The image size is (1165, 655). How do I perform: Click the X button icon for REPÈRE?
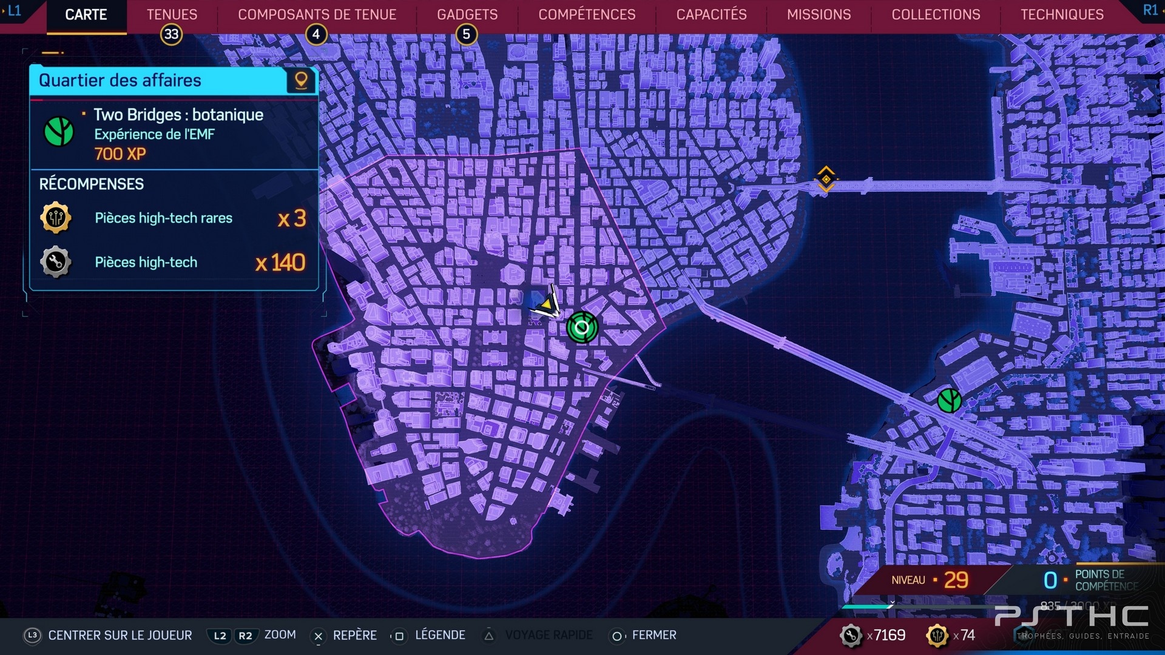point(318,636)
